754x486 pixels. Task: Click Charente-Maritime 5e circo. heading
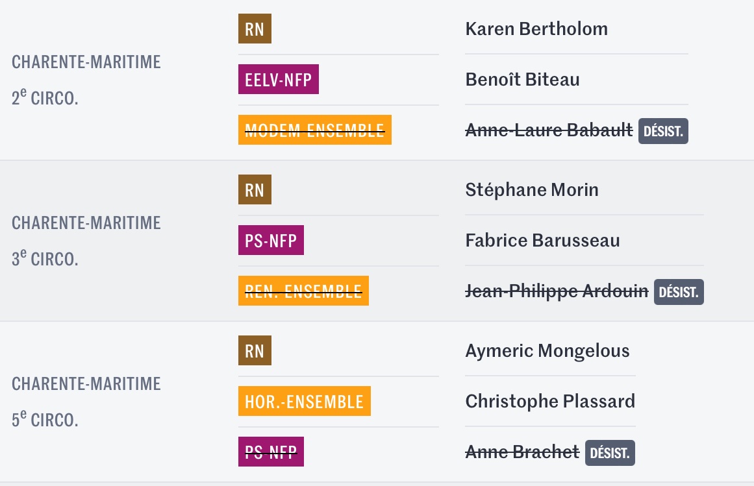point(86,402)
